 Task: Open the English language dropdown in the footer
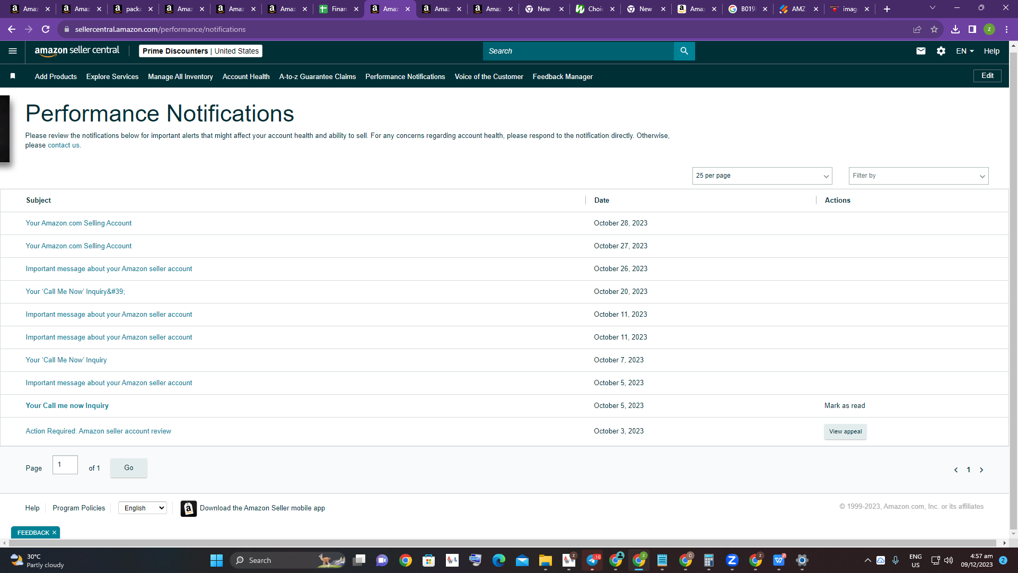point(143,508)
